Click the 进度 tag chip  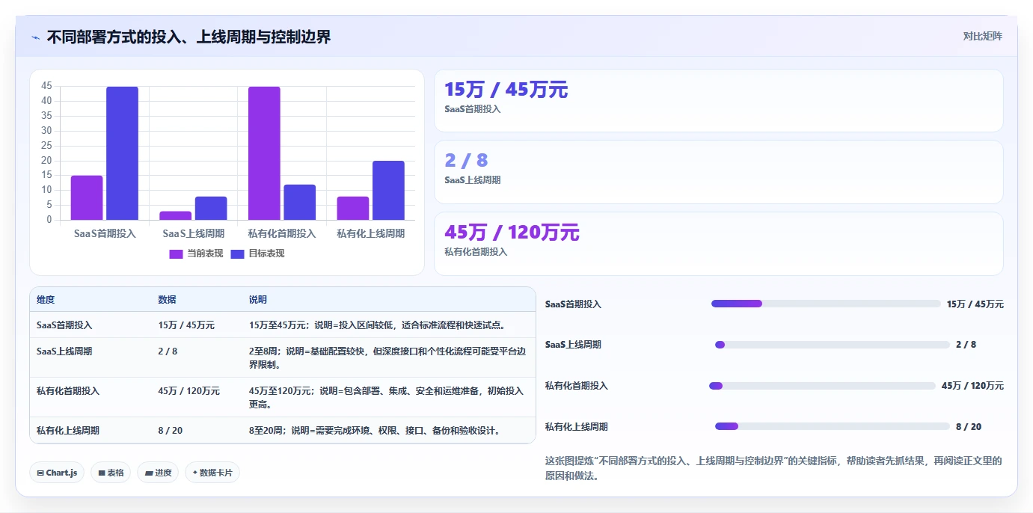158,473
